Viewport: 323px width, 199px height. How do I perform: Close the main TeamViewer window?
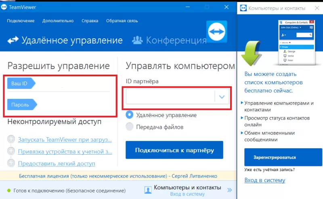click(227, 7)
